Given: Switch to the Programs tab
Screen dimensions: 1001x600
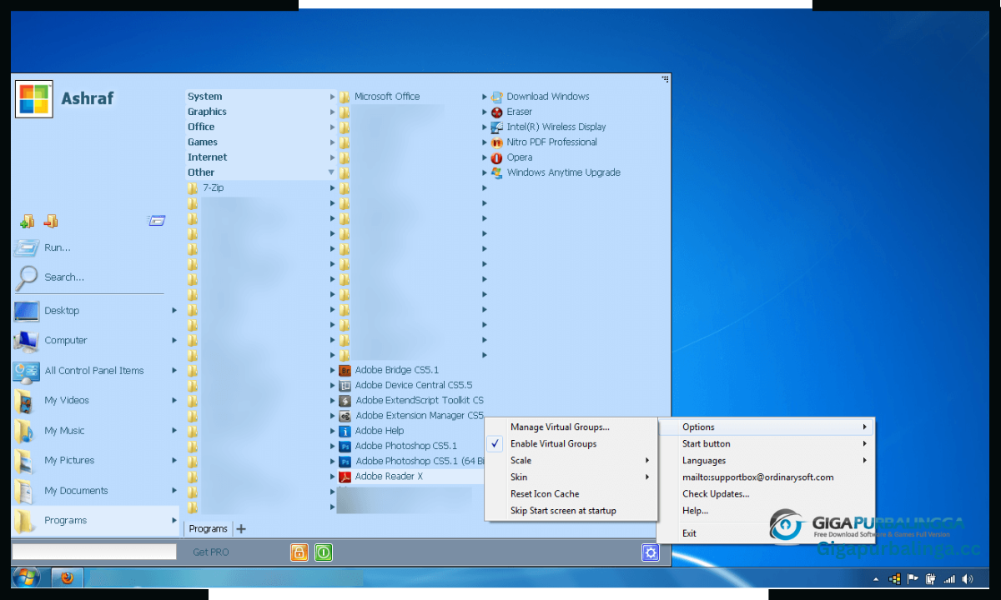Looking at the screenshot, I should pyautogui.click(x=209, y=528).
